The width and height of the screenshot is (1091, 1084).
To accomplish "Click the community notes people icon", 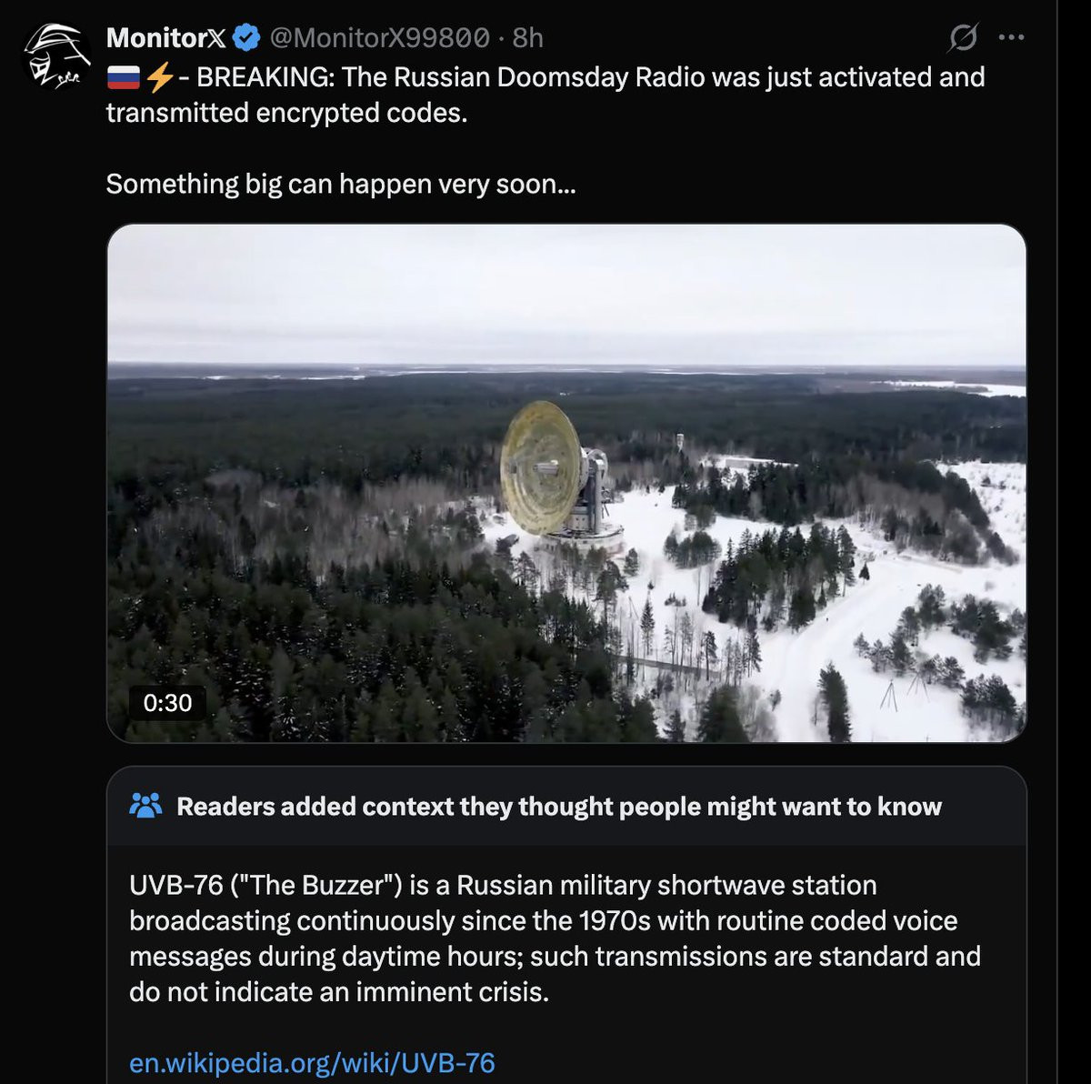I will [145, 806].
